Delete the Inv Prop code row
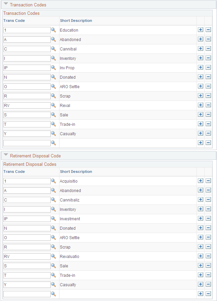This screenshot has height=301, width=217. point(208,67)
